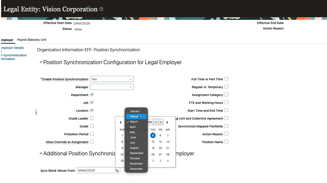Select August in month list

coord(136,148)
